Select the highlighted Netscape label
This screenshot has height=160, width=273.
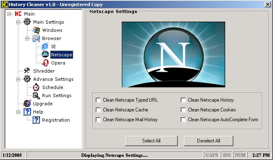coord(62,55)
